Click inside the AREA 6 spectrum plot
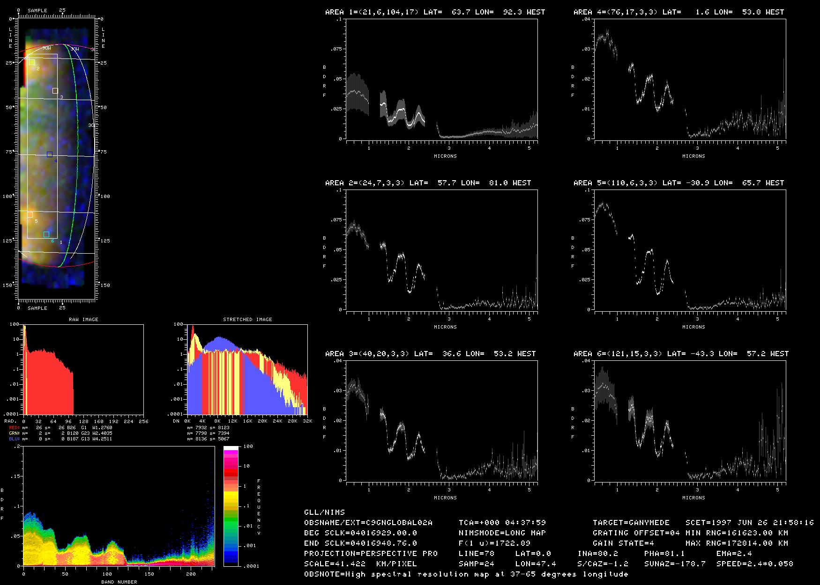The width and height of the screenshot is (820, 585). pyautogui.click(x=690, y=421)
